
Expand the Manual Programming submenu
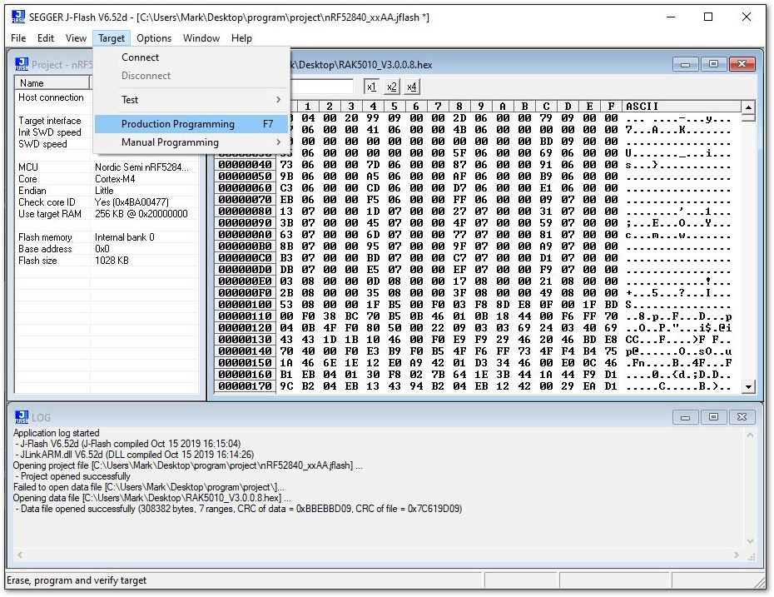pyautogui.click(x=191, y=142)
